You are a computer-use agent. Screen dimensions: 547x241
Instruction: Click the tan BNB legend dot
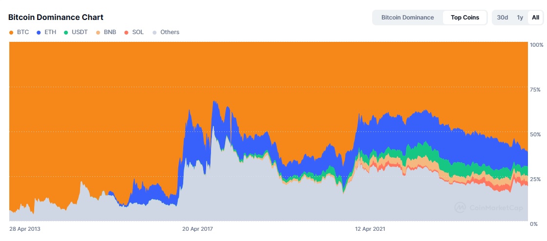[98, 32]
